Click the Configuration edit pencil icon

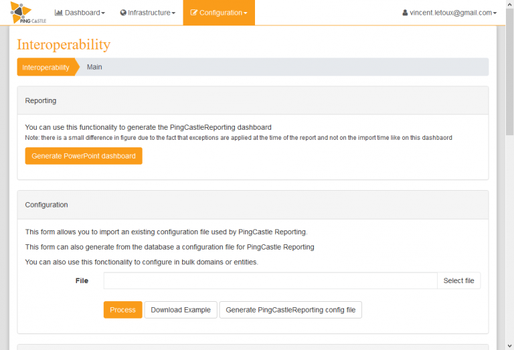(194, 13)
